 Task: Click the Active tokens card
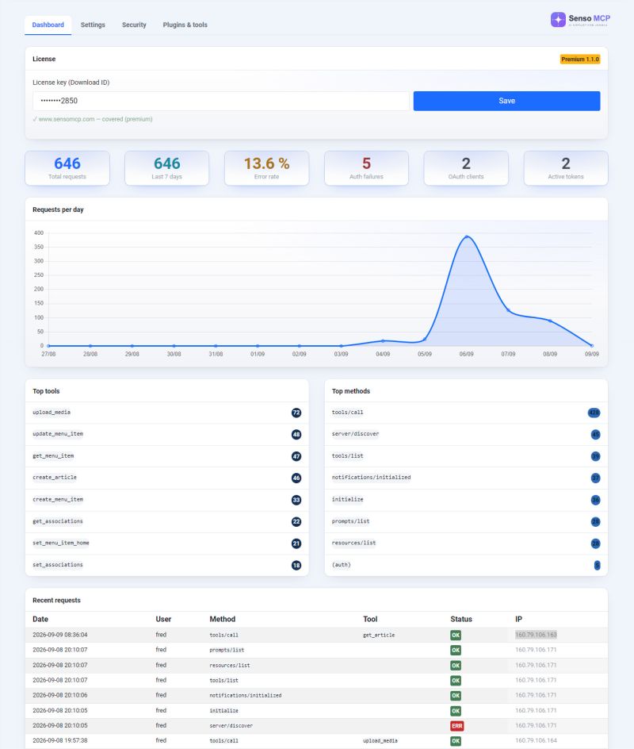point(566,168)
